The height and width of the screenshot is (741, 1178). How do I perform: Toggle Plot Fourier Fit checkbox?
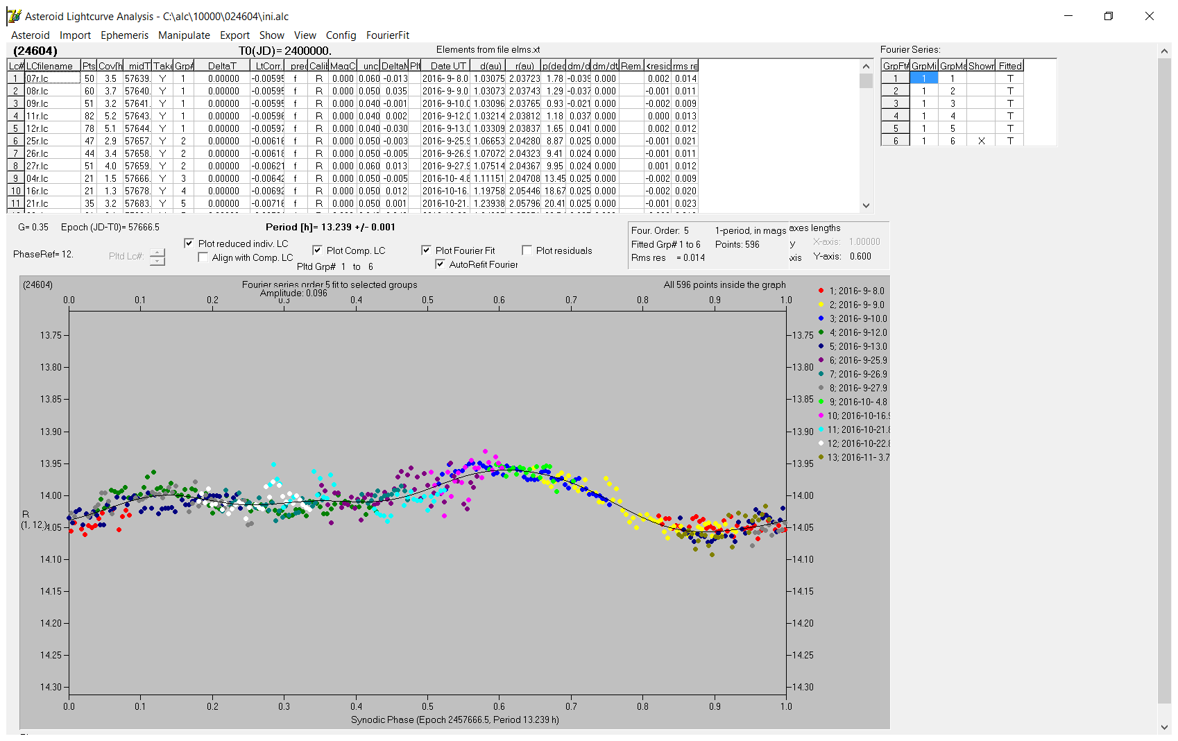click(x=426, y=250)
